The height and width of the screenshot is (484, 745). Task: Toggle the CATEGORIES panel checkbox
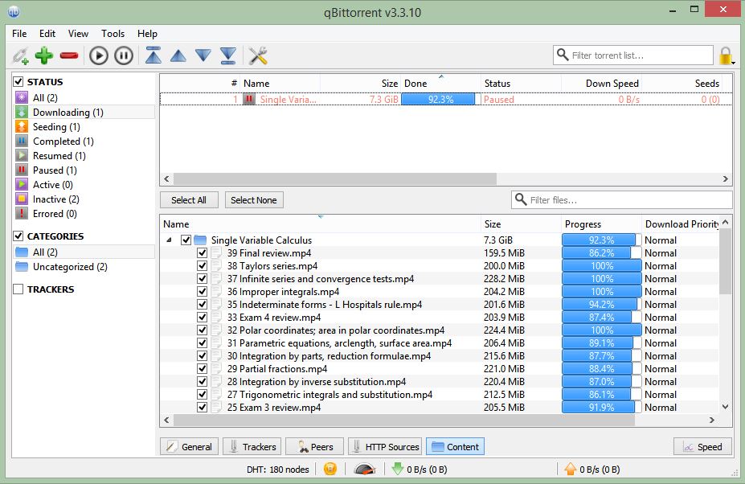pyautogui.click(x=18, y=236)
